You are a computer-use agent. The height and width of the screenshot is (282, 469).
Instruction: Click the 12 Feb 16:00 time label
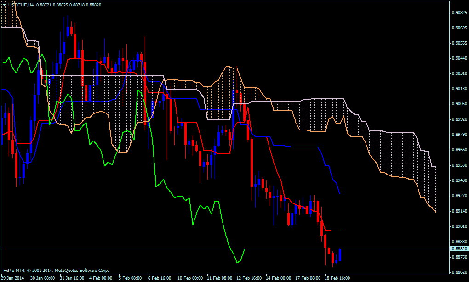tap(249, 278)
